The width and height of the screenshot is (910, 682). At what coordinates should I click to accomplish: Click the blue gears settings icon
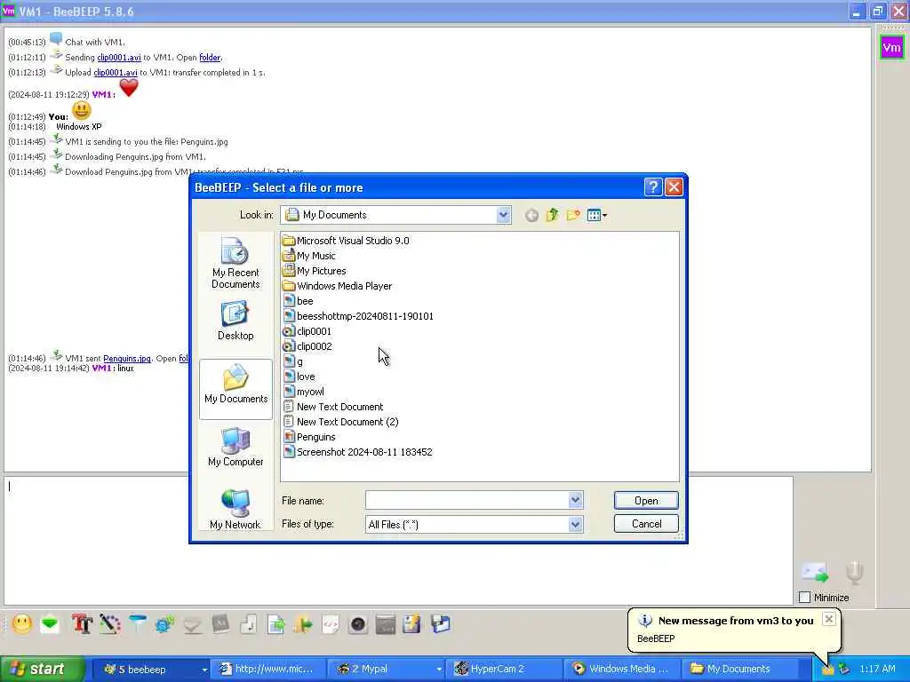pyautogui.click(x=164, y=624)
